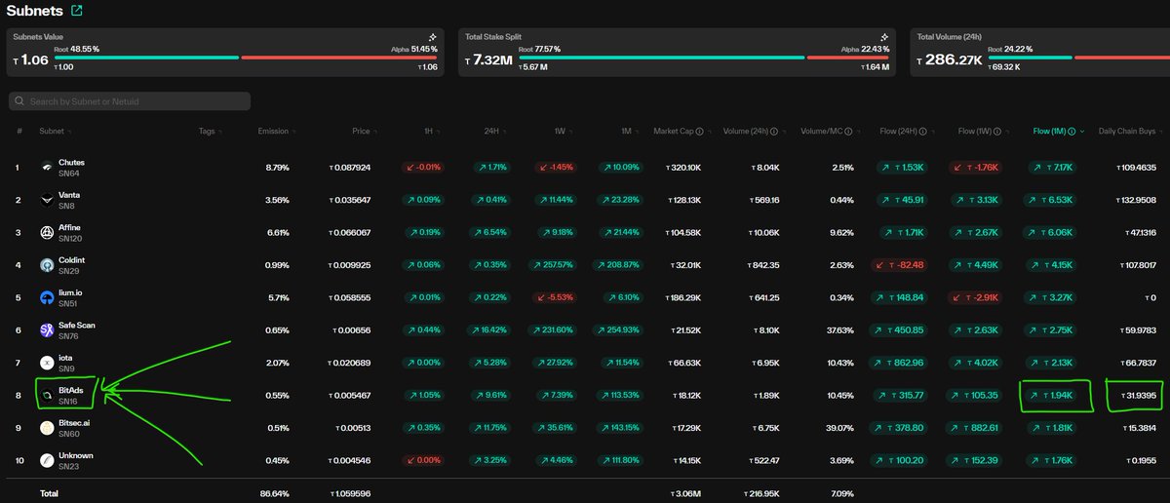1170x503 pixels.
Task: Click the Total row market cap 3.06M
Action: (x=683, y=494)
